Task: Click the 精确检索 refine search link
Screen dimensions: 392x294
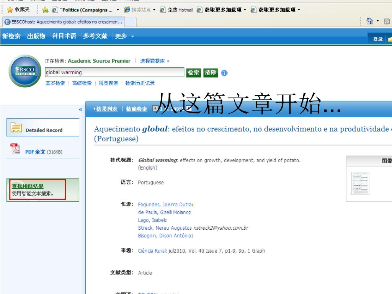Action: click(x=137, y=109)
